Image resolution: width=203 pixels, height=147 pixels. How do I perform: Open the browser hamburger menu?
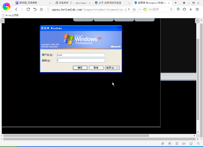(x=197, y=9)
